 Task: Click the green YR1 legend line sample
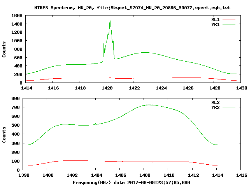229,24
